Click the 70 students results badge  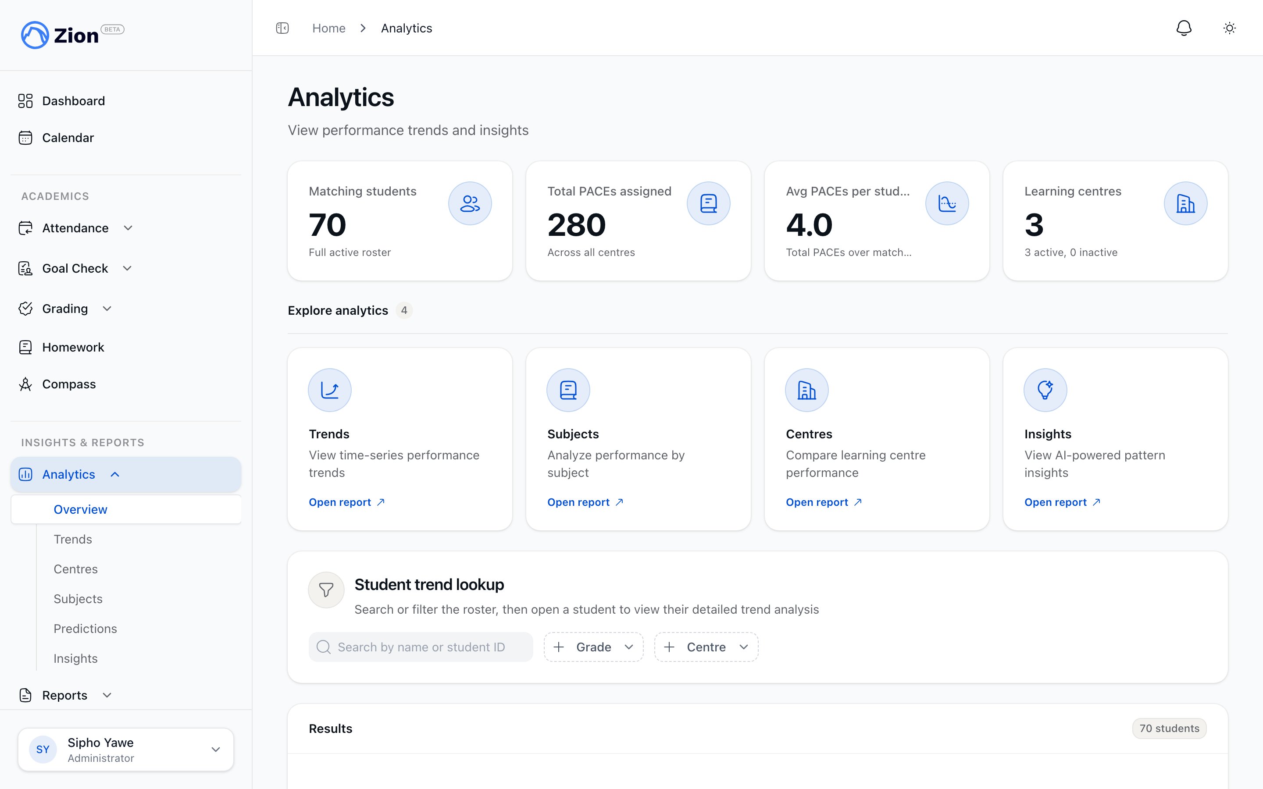1169,729
